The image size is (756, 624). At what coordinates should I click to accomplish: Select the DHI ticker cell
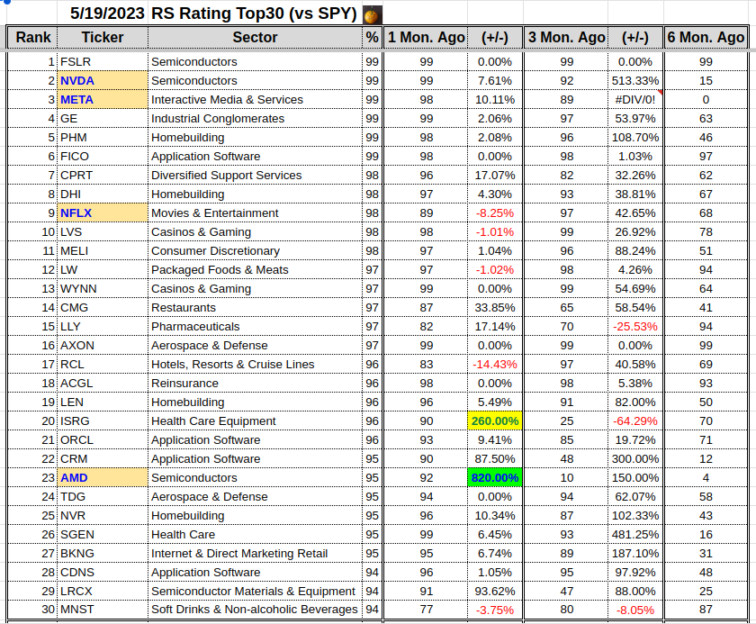point(103,194)
